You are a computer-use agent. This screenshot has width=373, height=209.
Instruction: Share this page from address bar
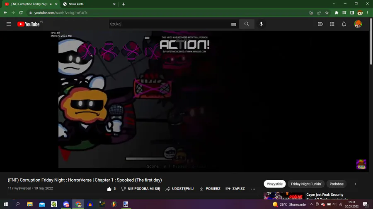(319, 13)
